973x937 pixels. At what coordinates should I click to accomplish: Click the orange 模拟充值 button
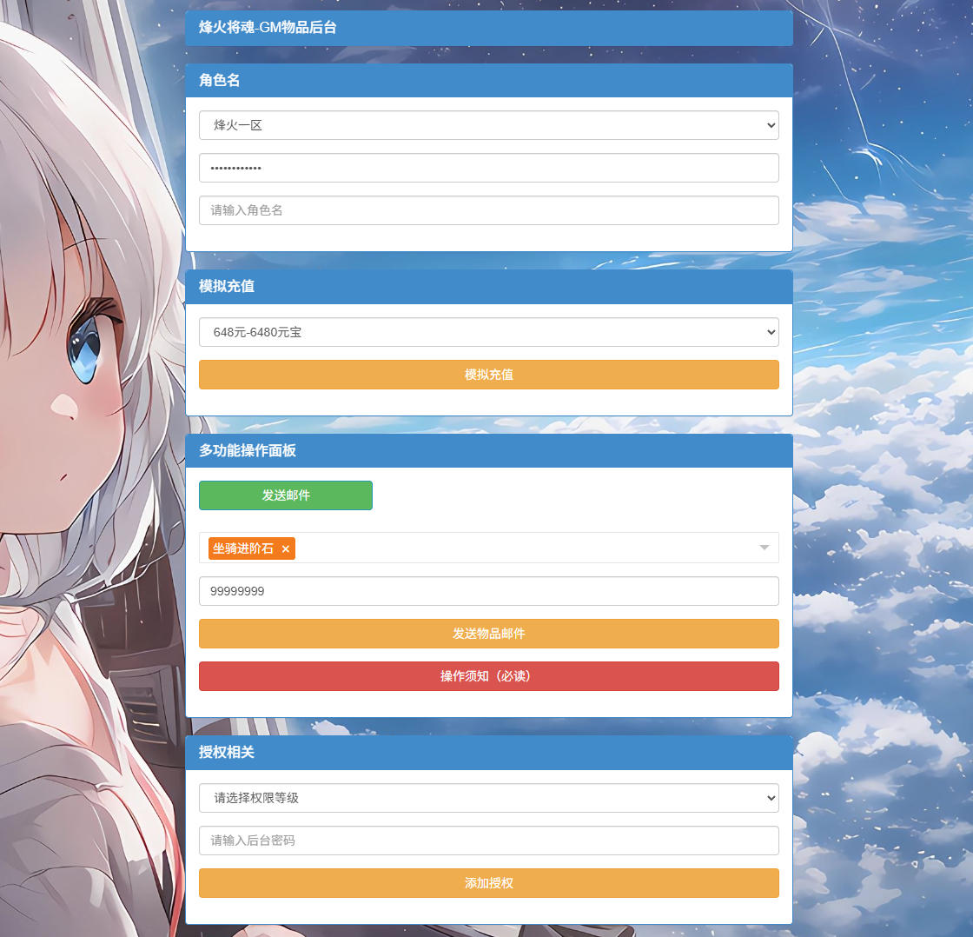488,375
